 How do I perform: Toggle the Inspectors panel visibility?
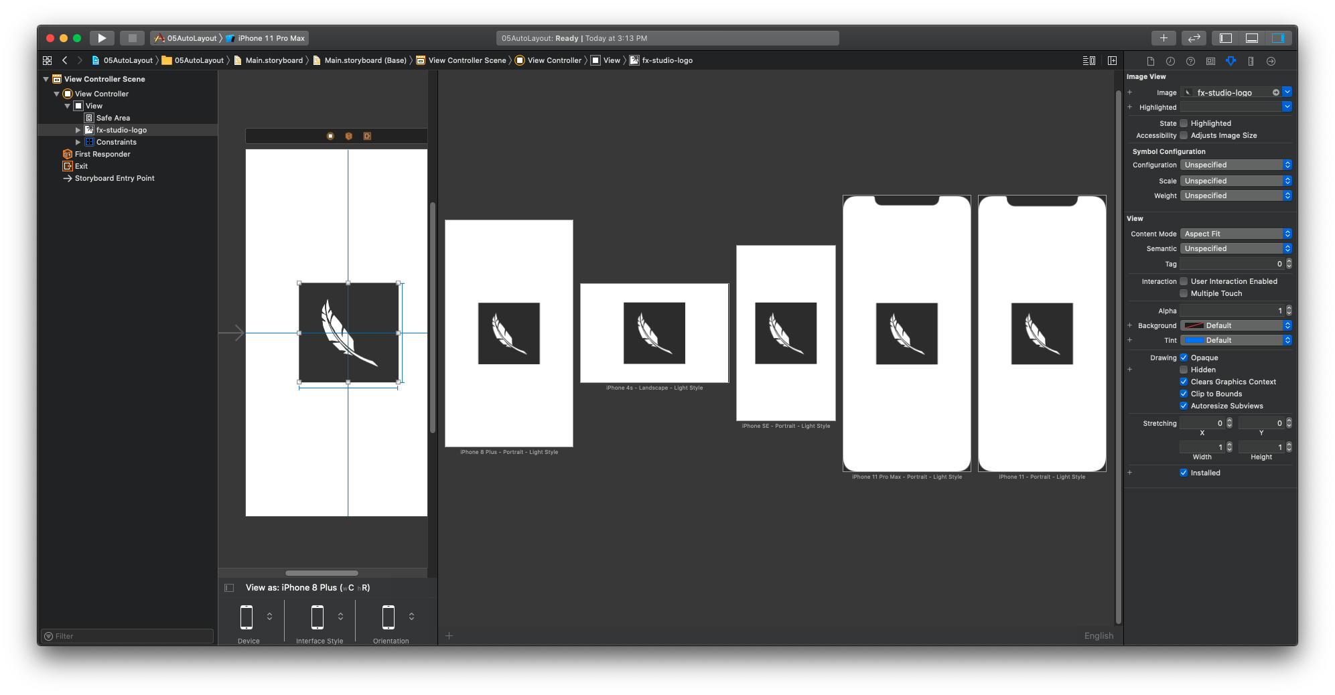[x=1278, y=38]
